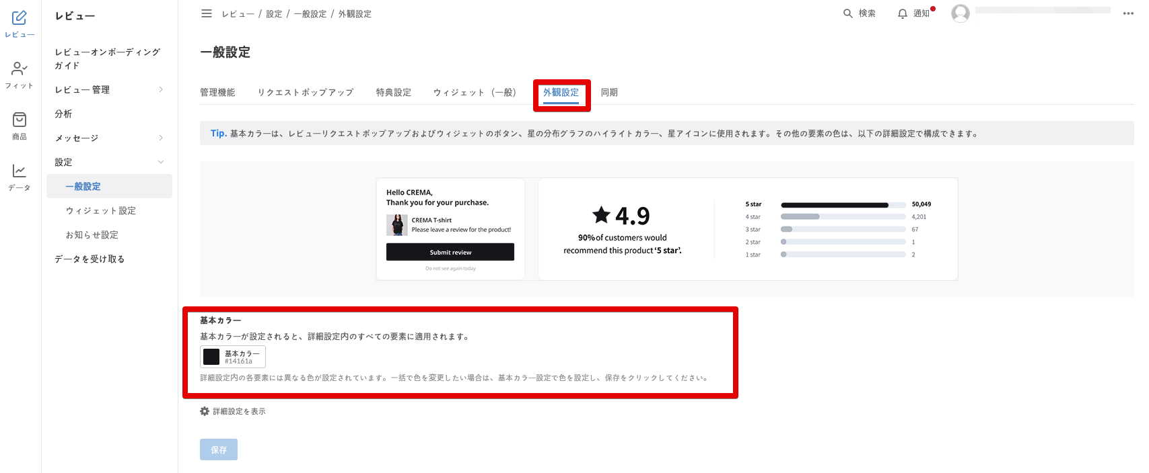Open the レビュー icon in left rail

pyautogui.click(x=20, y=18)
